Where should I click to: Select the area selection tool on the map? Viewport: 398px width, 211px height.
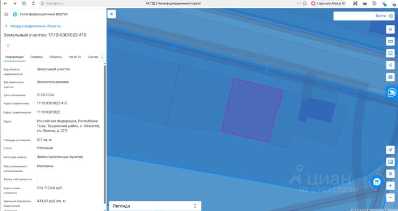pyautogui.click(x=391, y=53)
